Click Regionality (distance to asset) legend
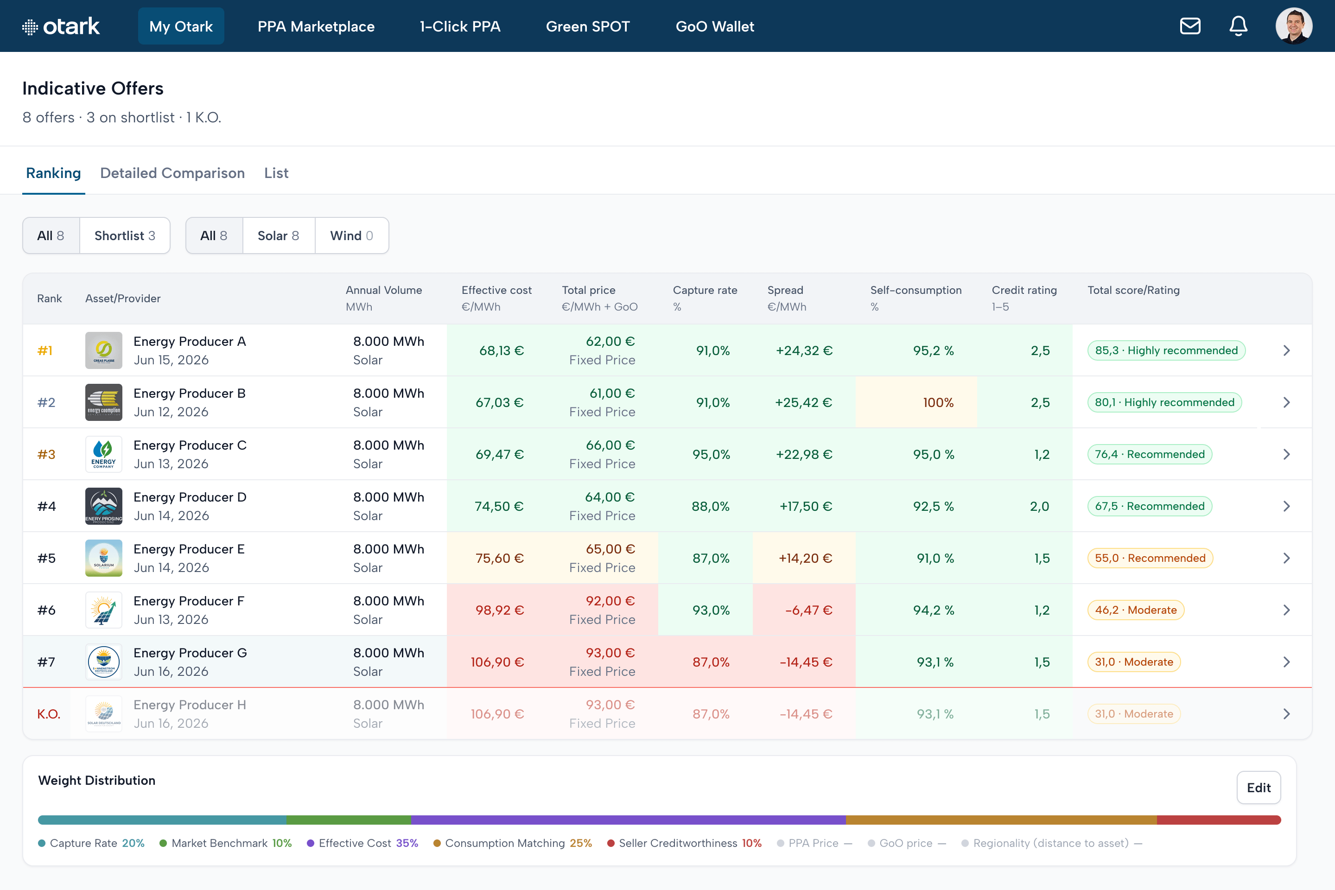This screenshot has width=1335, height=890. [x=1052, y=843]
